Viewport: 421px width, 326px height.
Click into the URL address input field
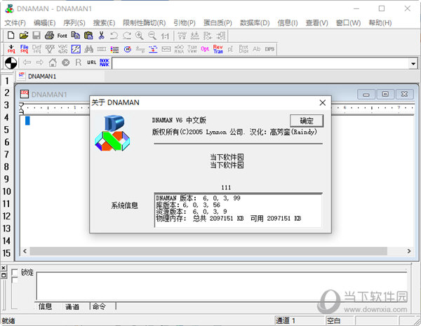pos(261,64)
